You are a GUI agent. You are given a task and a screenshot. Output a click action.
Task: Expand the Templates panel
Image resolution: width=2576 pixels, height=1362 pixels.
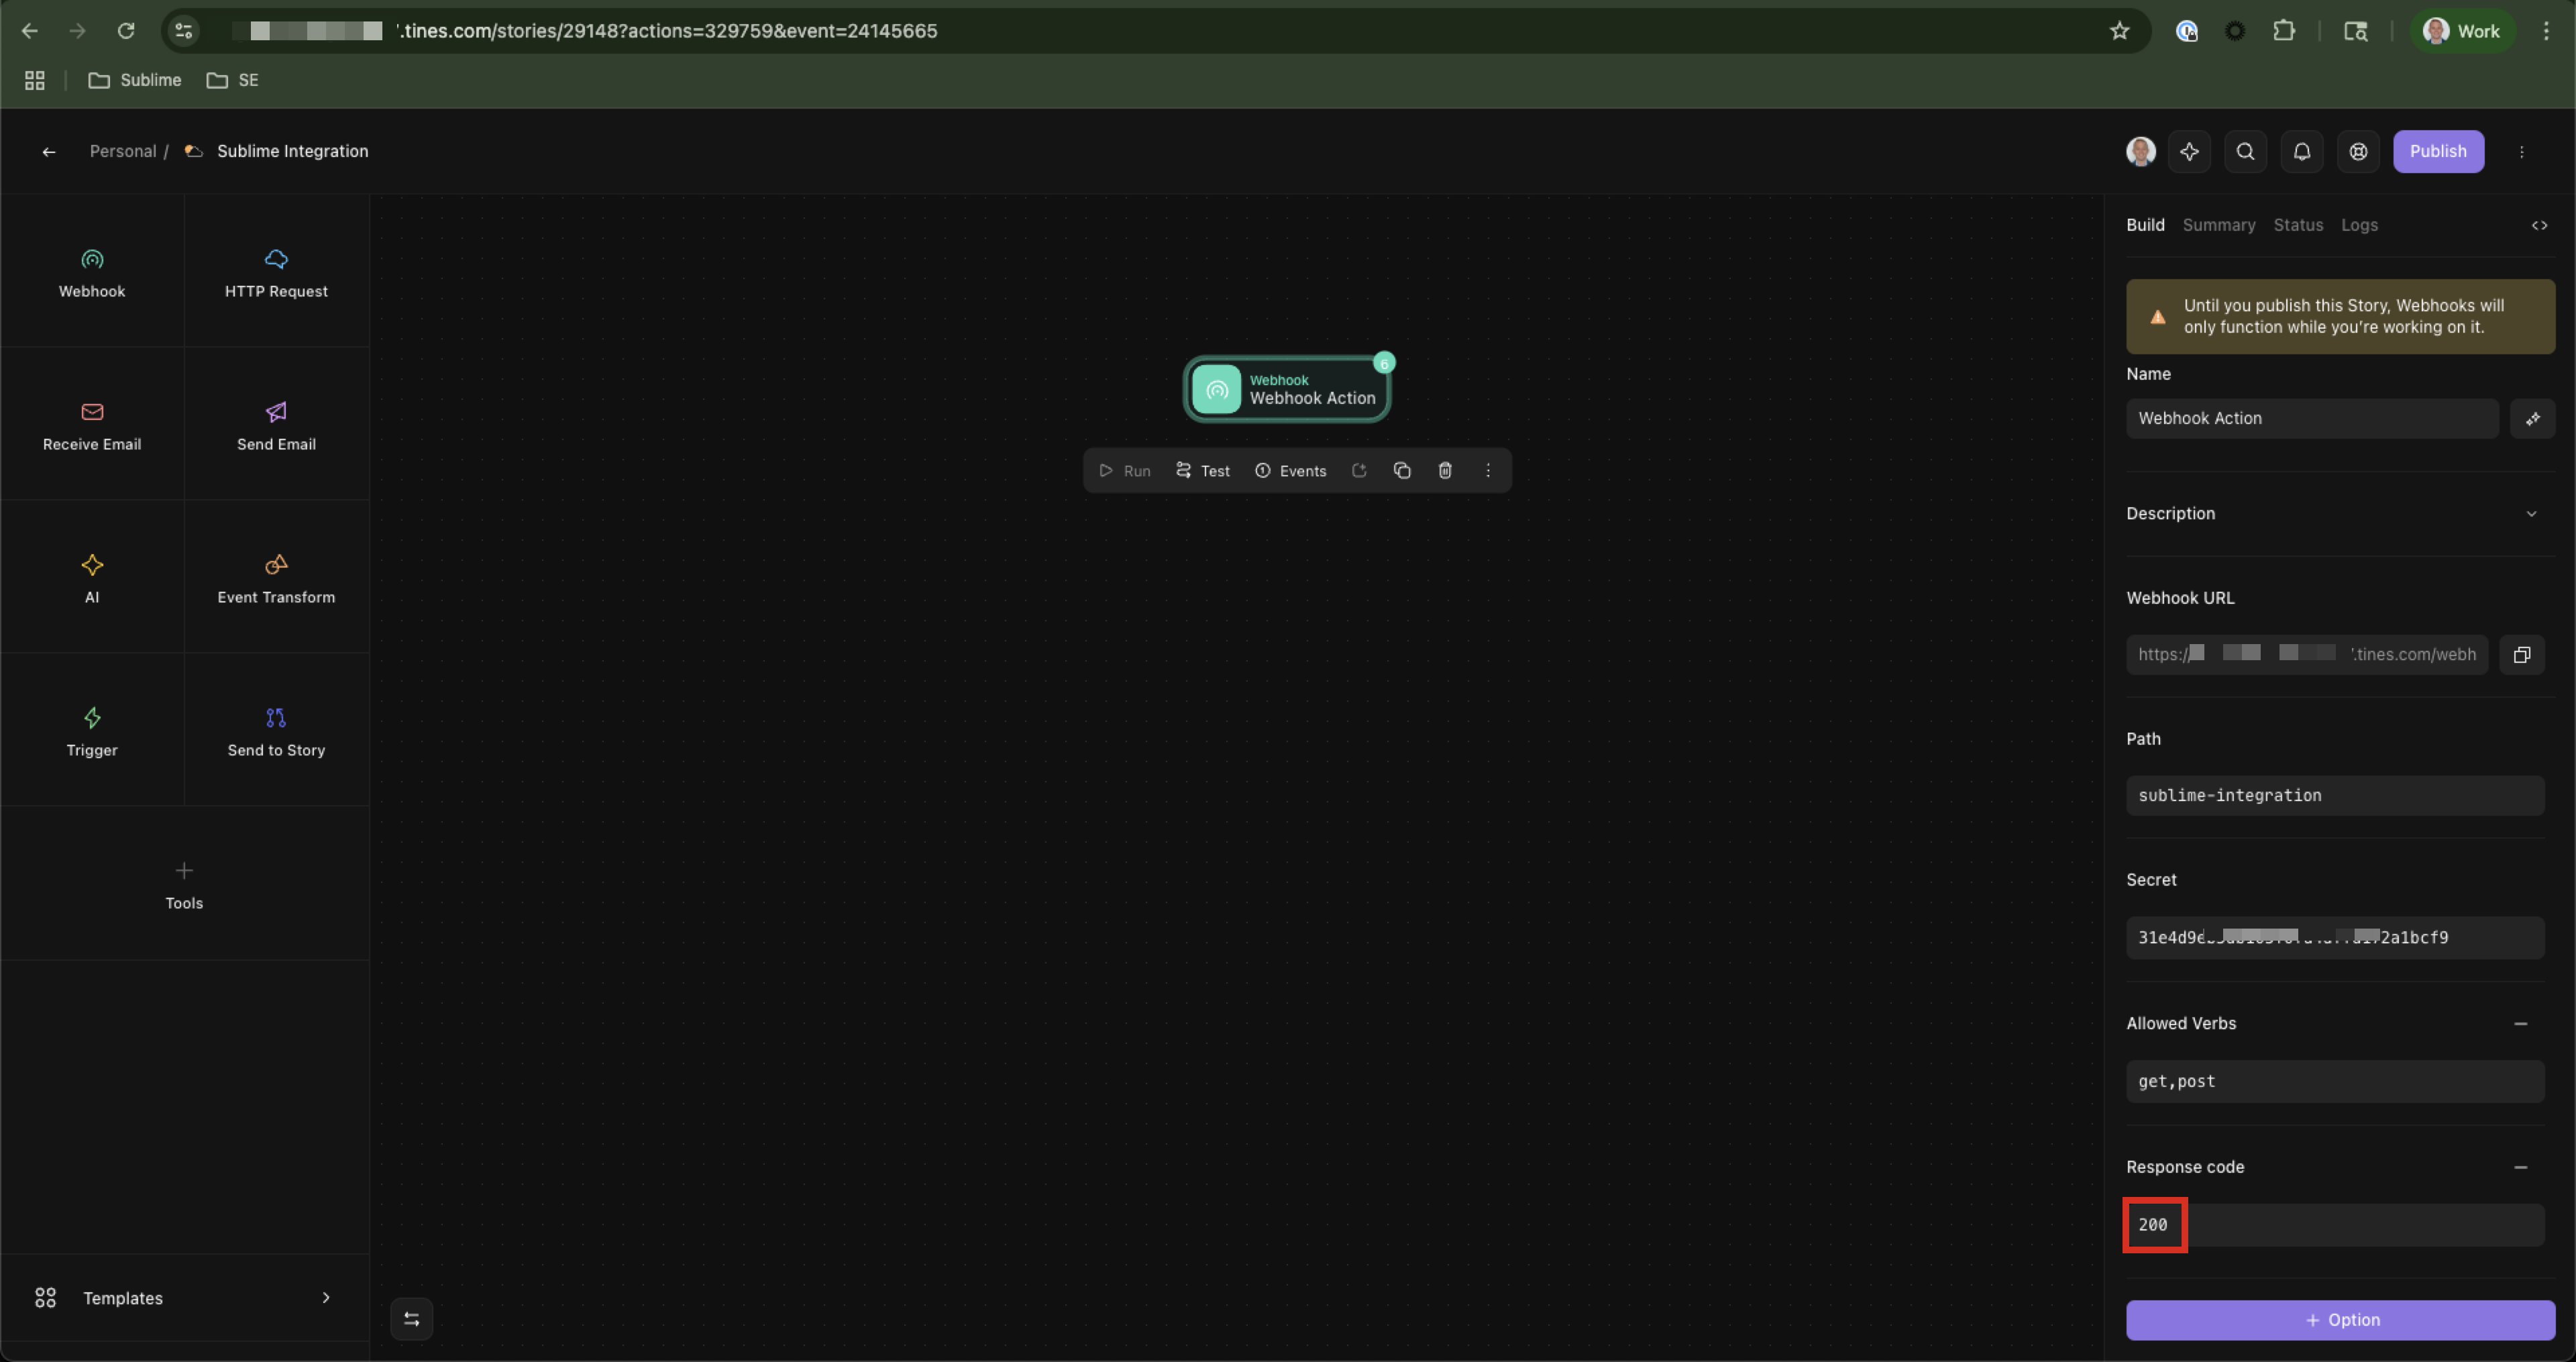(x=325, y=1298)
